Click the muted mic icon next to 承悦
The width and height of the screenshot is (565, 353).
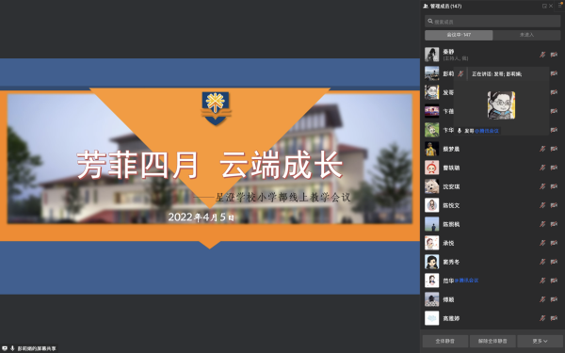(542, 243)
